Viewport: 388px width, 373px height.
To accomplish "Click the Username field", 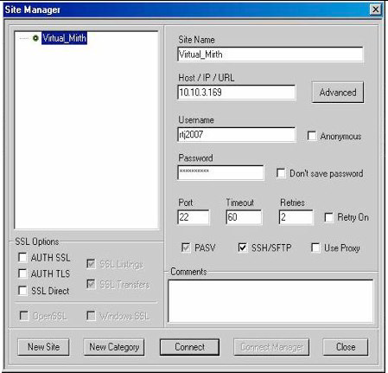I will coord(237,134).
